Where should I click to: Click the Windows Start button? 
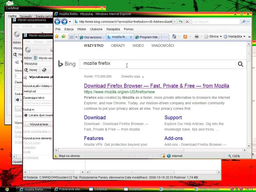click(x=7, y=189)
